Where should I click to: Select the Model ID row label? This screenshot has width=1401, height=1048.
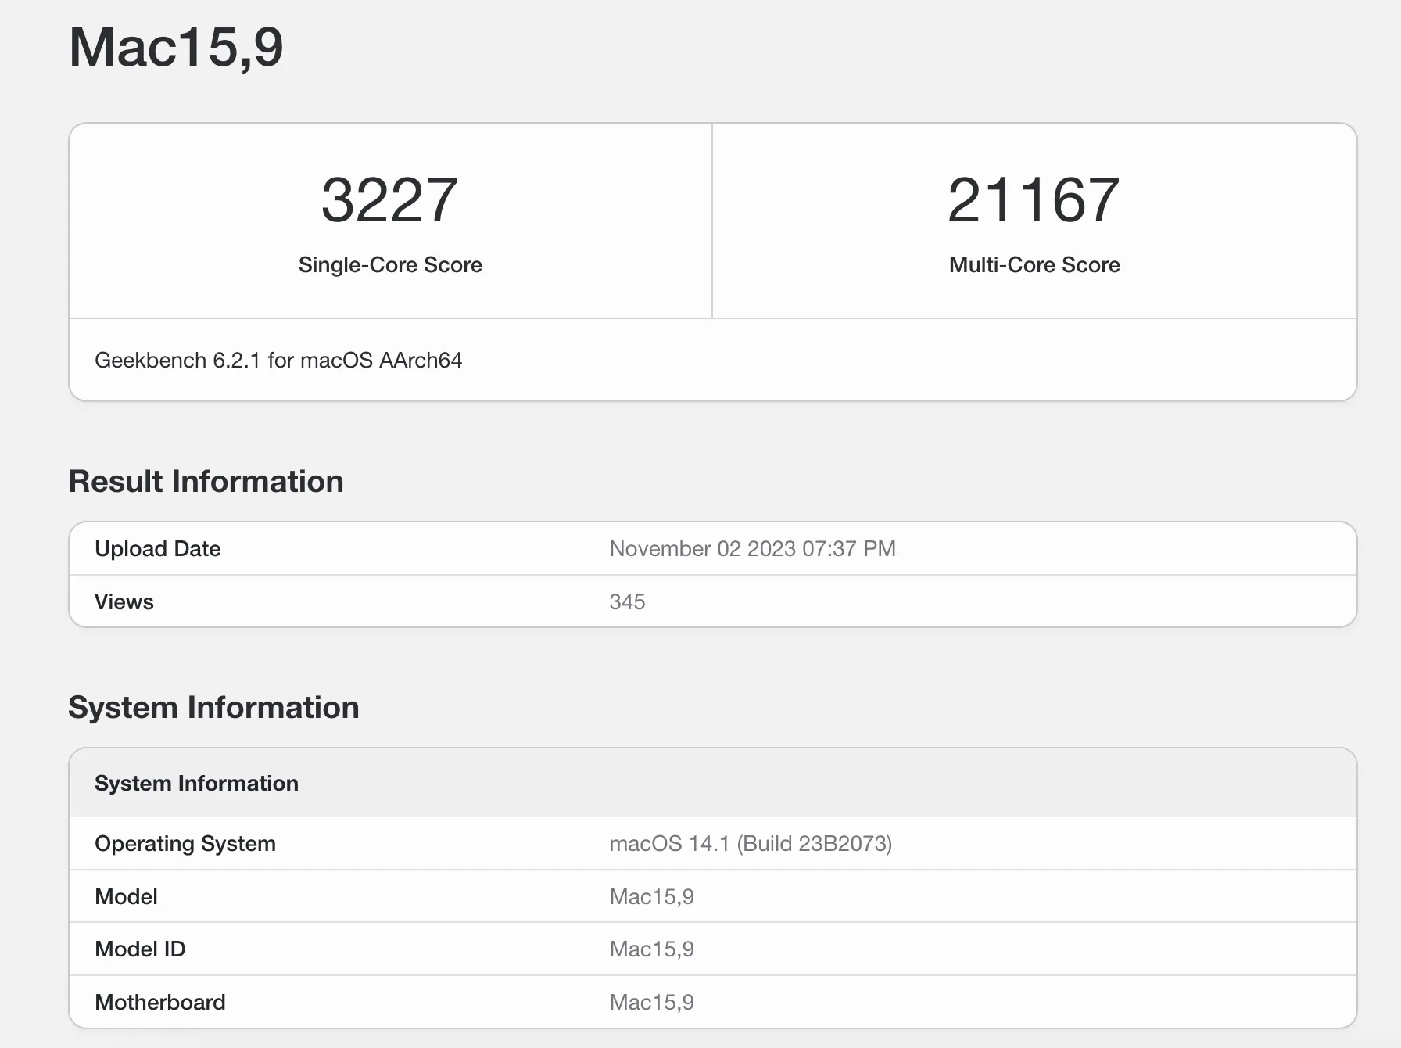140,949
